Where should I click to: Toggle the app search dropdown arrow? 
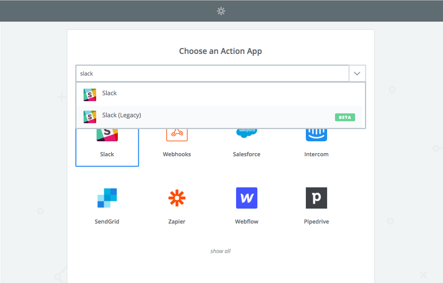tap(357, 74)
